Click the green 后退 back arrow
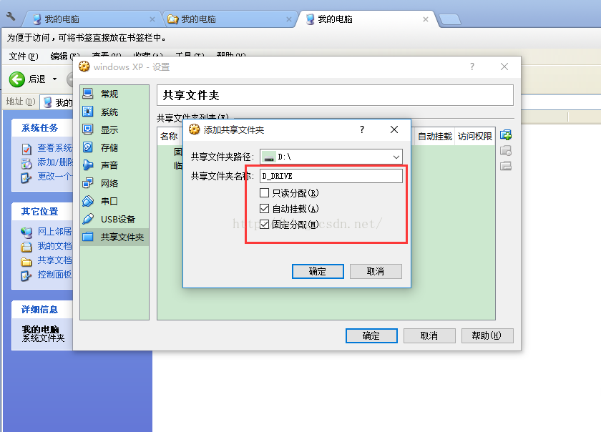This screenshot has width=601, height=432. click(17, 79)
